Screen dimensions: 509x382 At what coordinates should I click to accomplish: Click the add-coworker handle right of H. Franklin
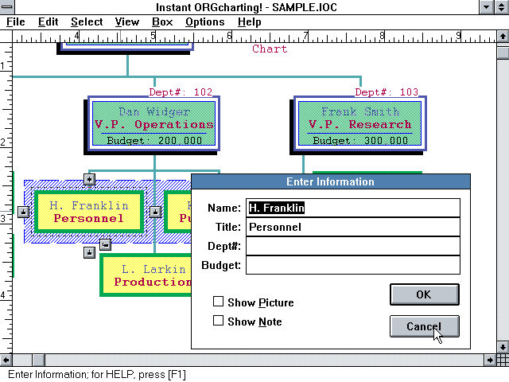coord(155,212)
